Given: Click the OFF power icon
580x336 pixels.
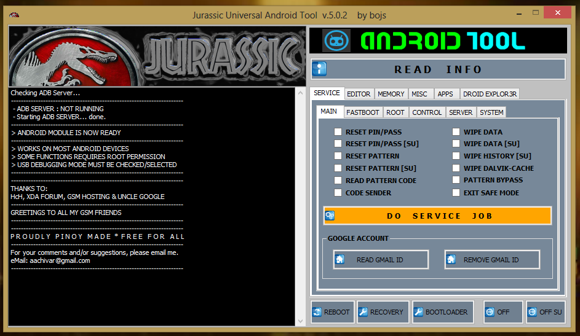Looking at the screenshot, I should point(490,312).
